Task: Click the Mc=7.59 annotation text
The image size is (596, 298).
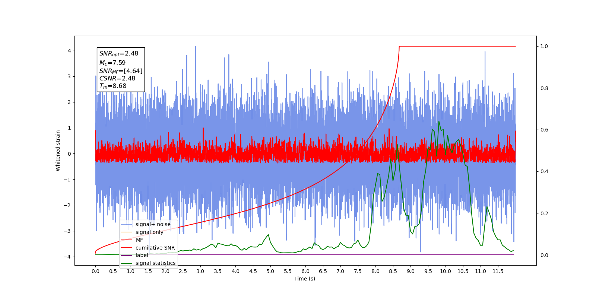Action: 112,63
